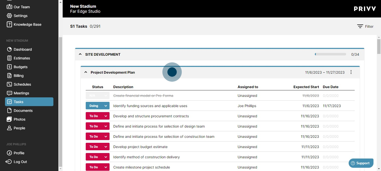The width and height of the screenshot is (381, 171).
Task: Collapse the SITE DEVELOPMENT section
Action: (x=80, y=54)
